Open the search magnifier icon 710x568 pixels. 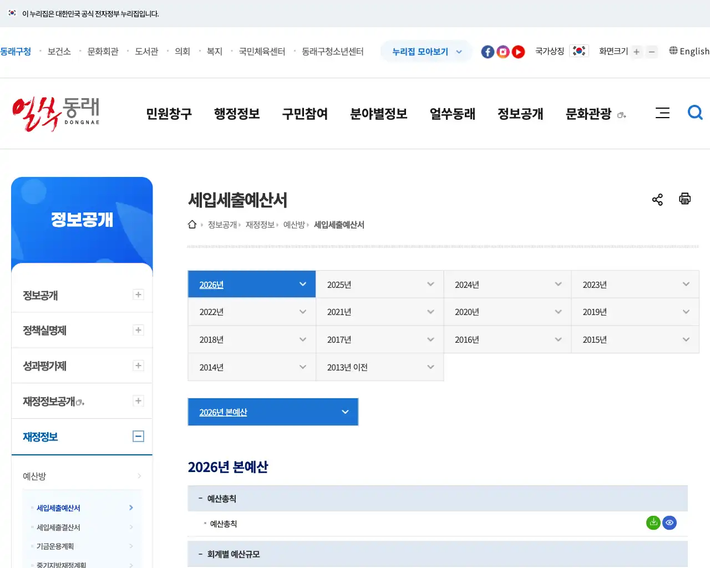click(x=695, y=113)
